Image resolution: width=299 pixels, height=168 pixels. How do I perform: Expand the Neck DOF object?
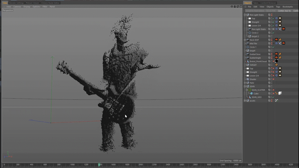[x=245, y=40]
